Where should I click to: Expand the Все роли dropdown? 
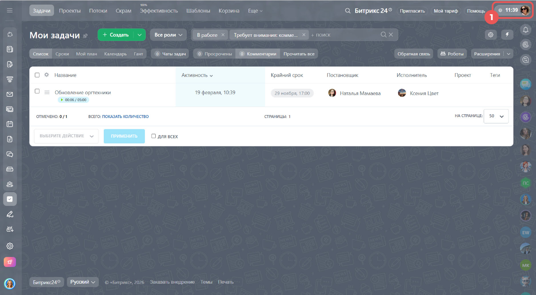click(168, 35)
